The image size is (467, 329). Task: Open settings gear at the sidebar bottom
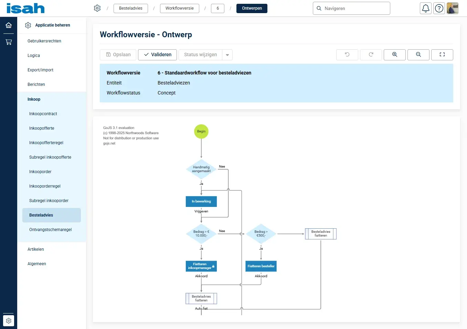click(9, 321)
